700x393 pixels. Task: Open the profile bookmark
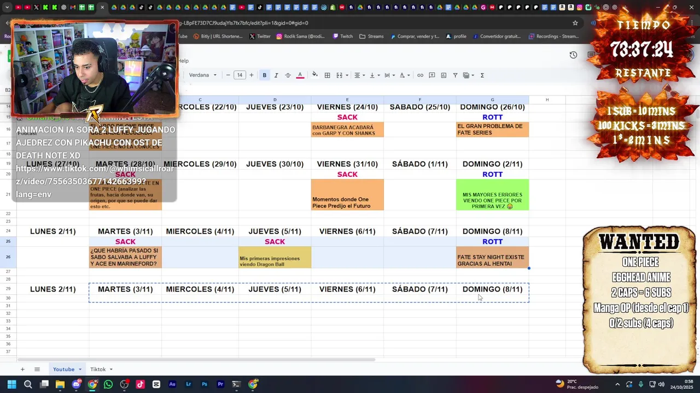click(x=456, y=37)
